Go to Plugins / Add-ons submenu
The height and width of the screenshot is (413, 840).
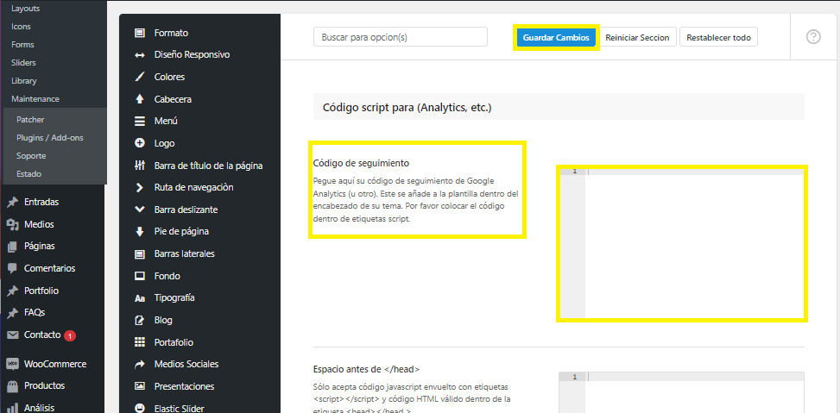(x=49, y=138)
